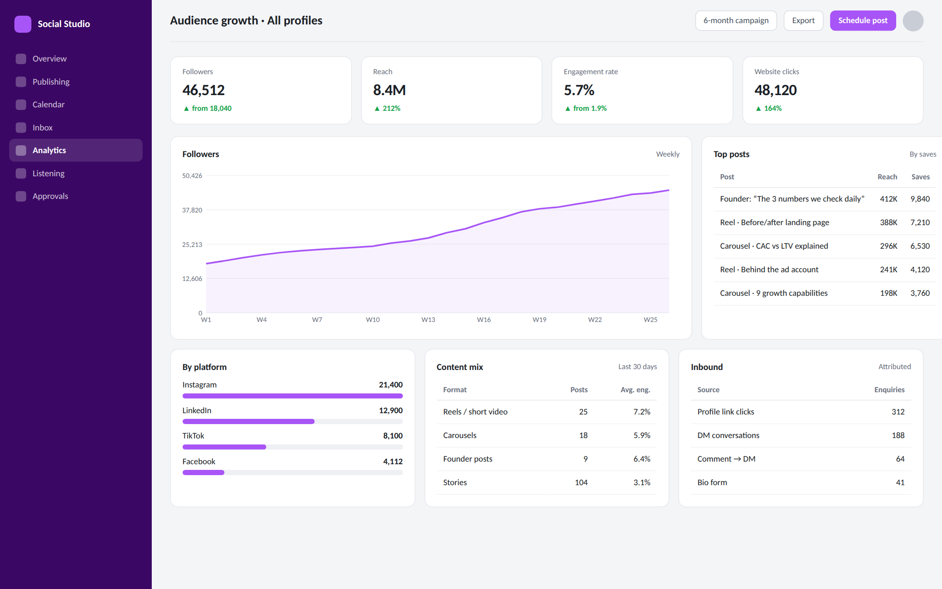This screenshot has width=942, height=589.
Task: Click the Engagement rate summary card
Action: tap(642, 90)
